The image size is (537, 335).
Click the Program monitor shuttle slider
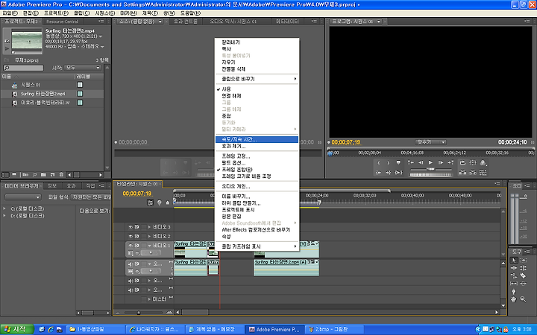[431, 169]
